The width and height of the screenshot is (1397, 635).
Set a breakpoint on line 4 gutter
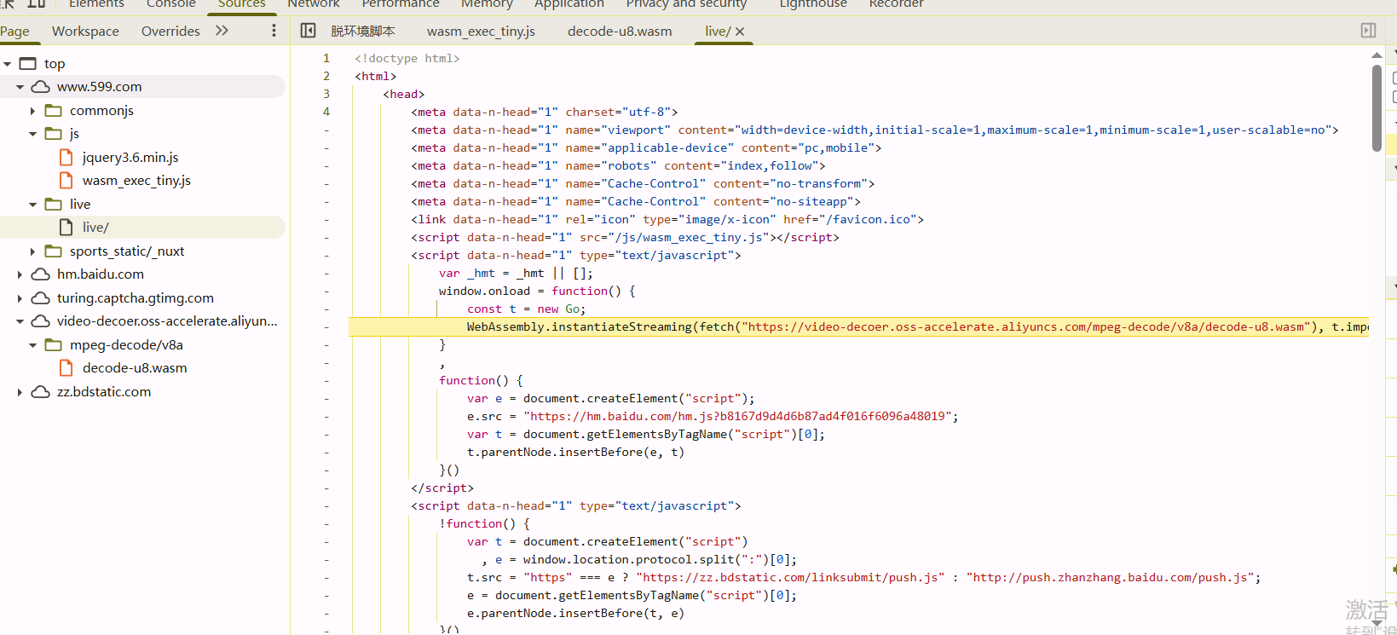[x=326, y=112]
